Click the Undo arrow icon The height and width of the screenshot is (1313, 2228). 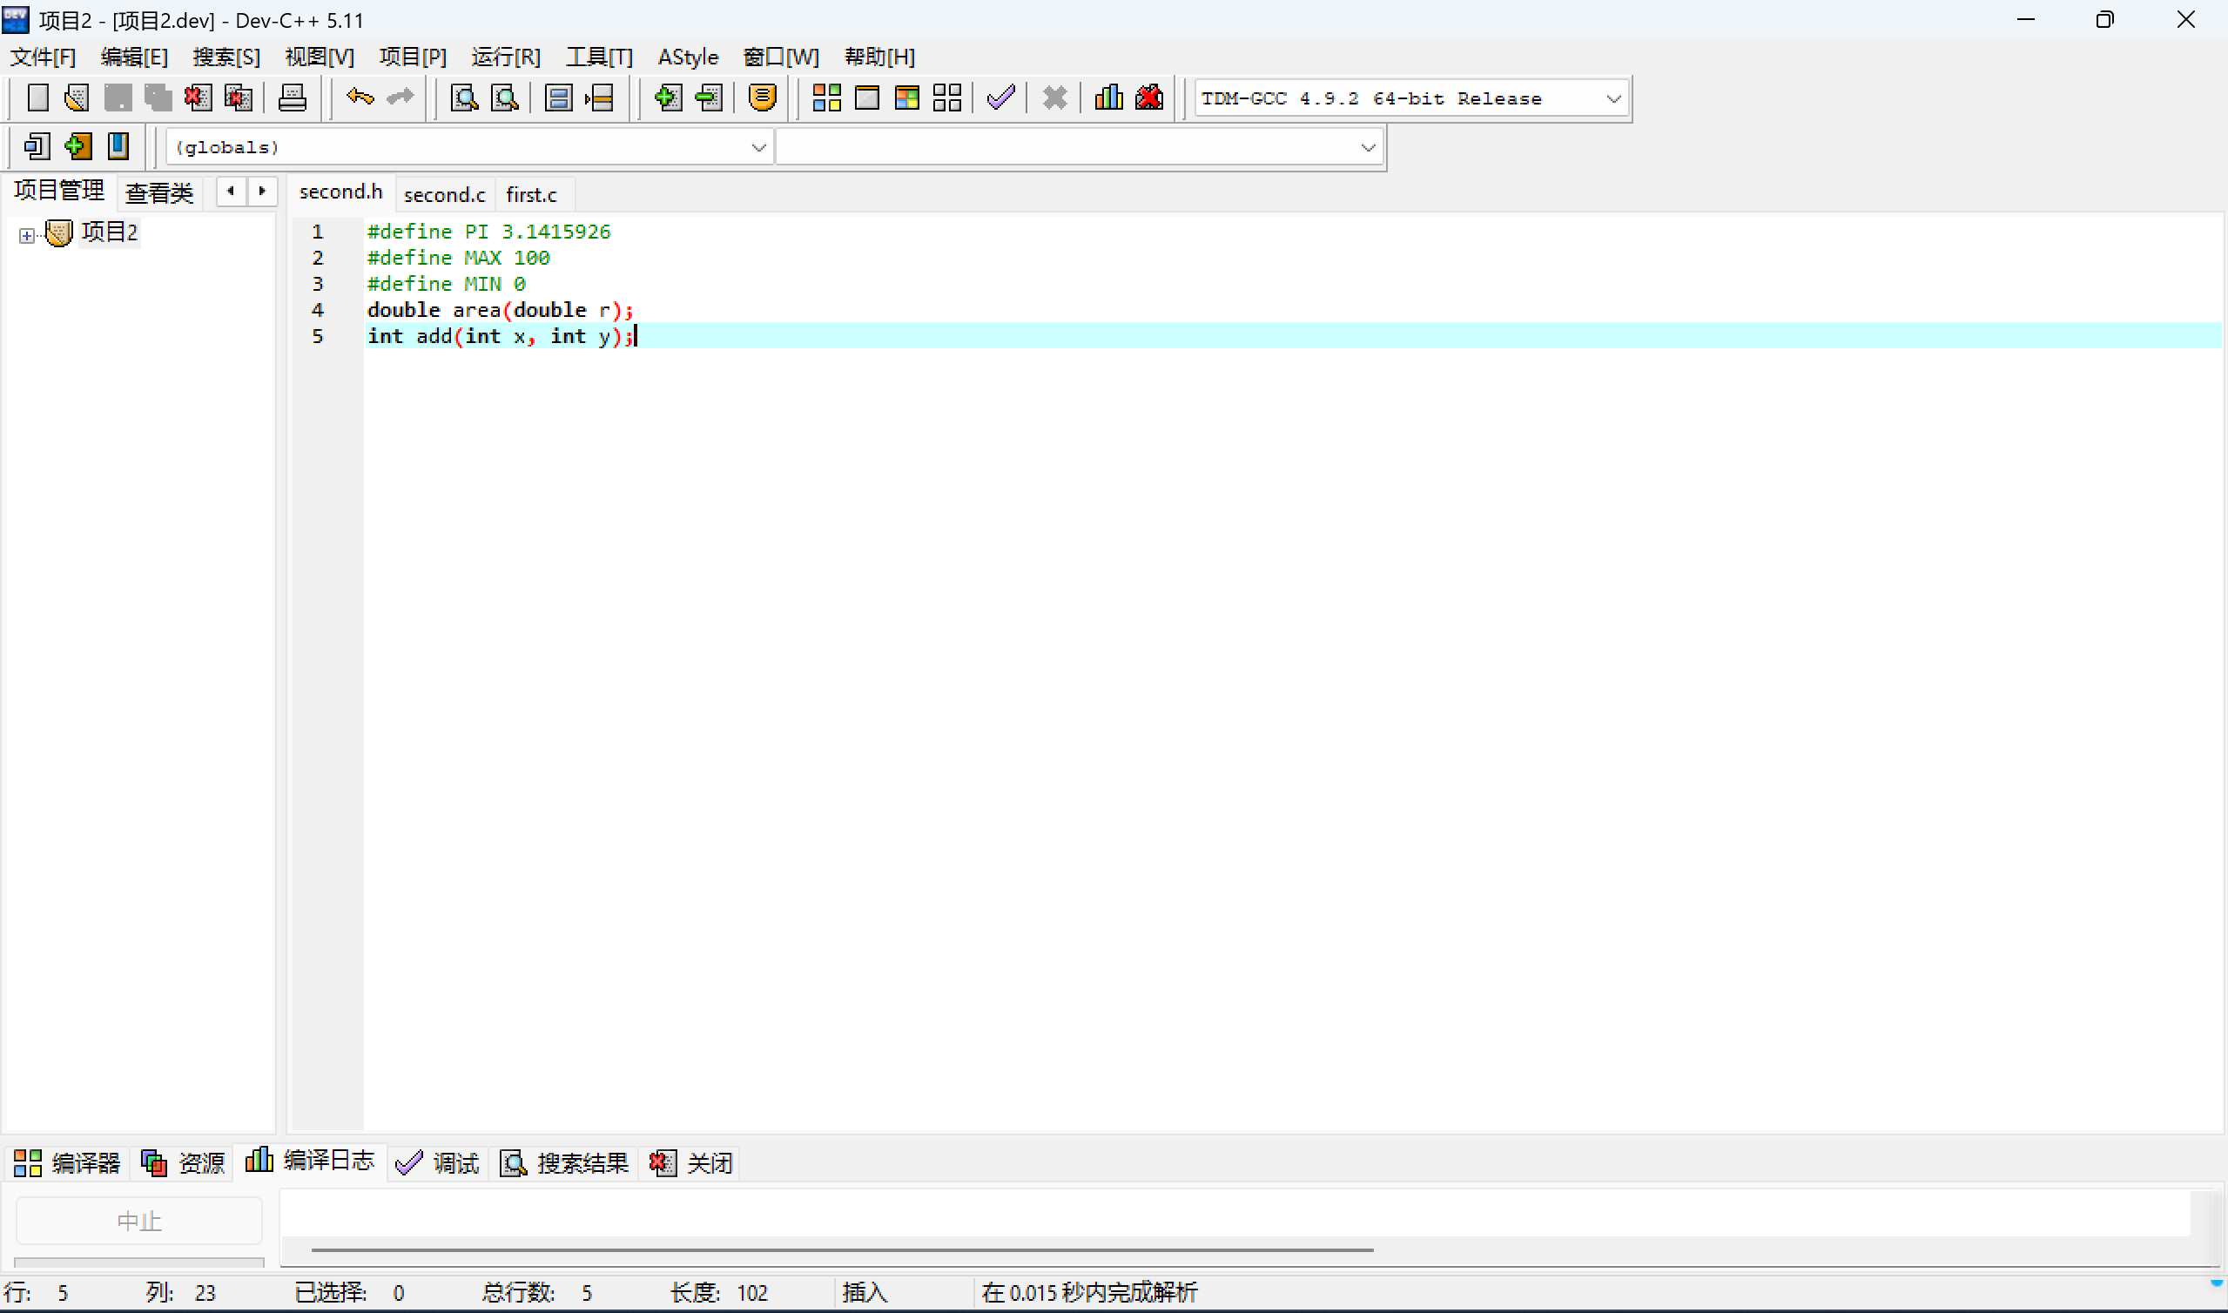click(360, 98)
